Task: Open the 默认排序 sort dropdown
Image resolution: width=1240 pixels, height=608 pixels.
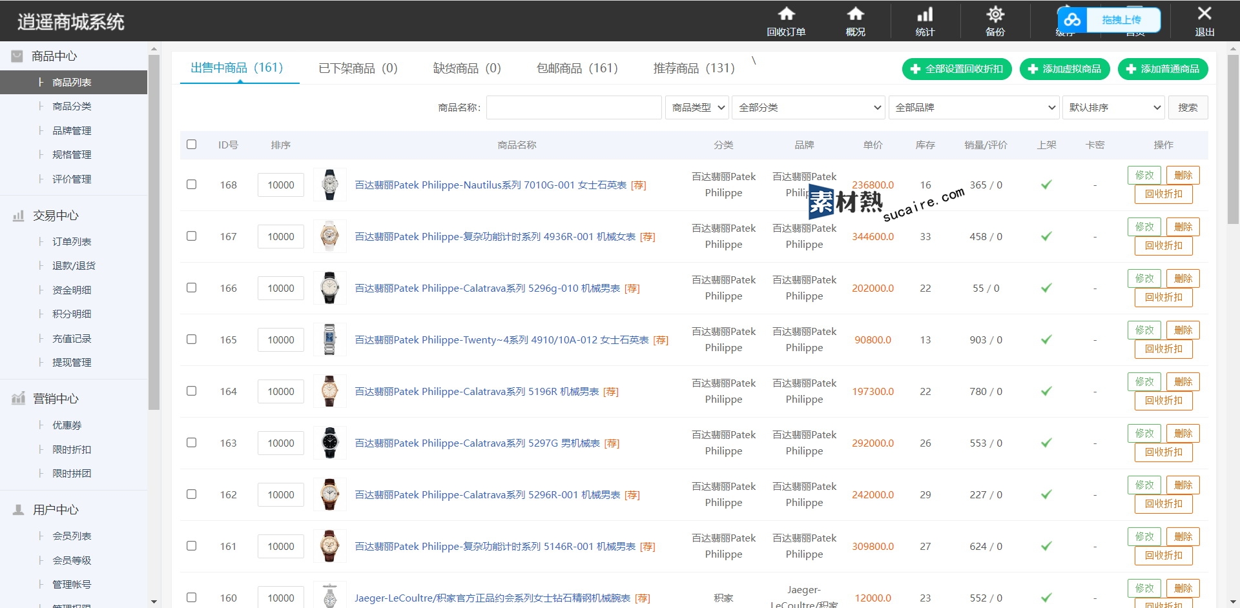Action: click(x=1113, y=107)
